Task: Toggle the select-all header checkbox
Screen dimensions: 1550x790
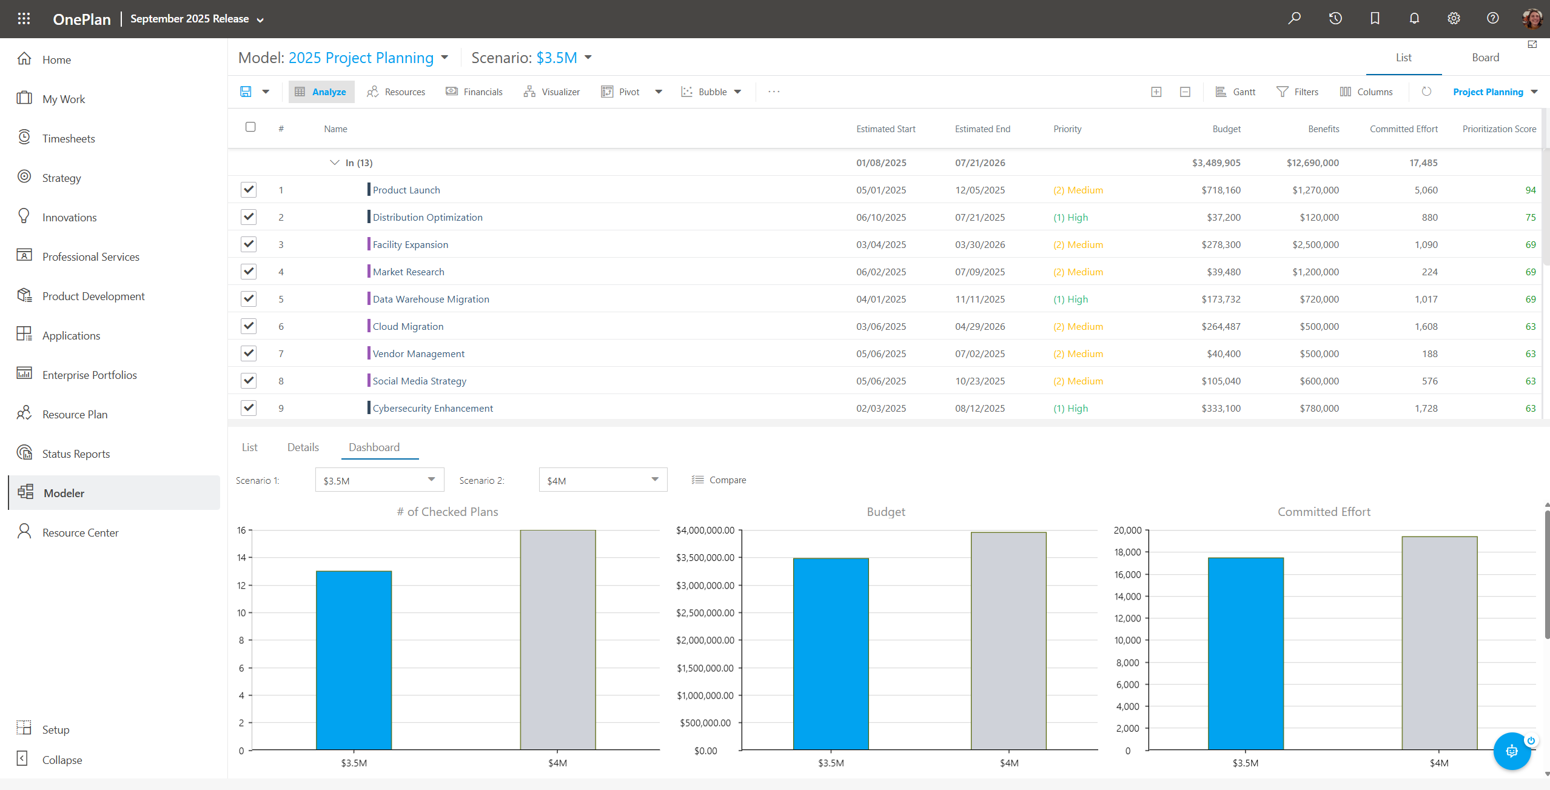Action: [x=250, y=127]
